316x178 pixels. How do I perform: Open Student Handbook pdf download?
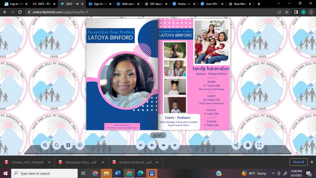132,162
